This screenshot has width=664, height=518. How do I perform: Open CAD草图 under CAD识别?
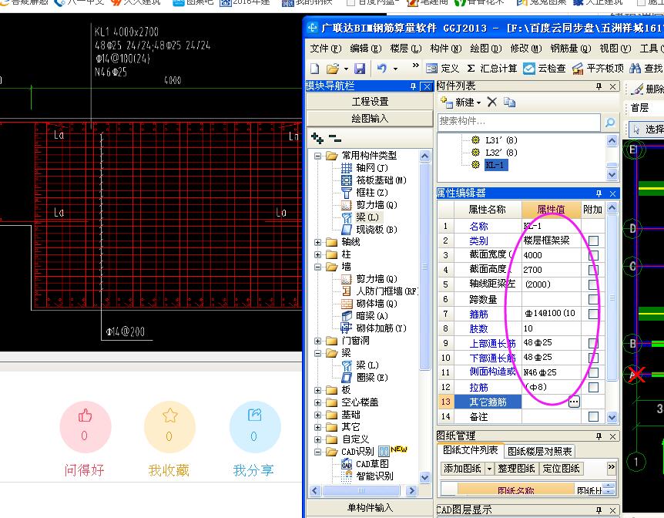365,464
